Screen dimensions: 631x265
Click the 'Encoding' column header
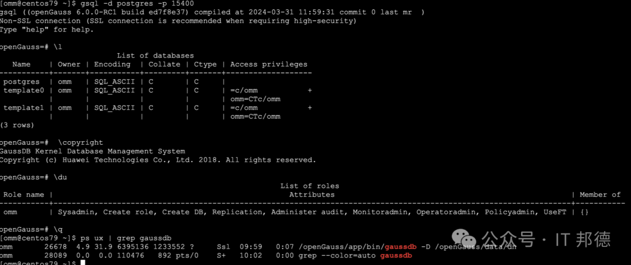pos(112,64)
